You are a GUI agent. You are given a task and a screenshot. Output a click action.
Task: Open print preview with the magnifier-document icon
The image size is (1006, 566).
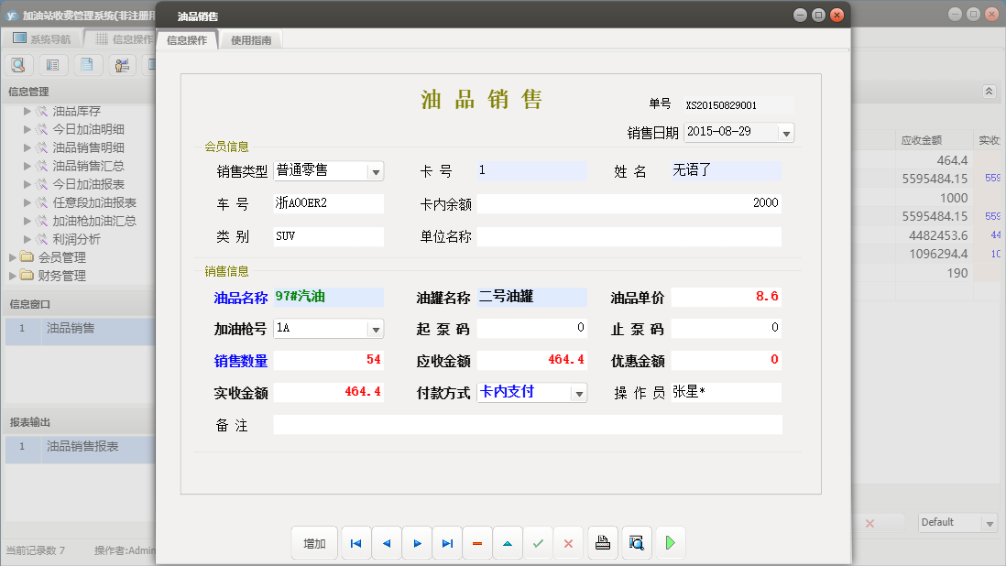(x=636, y=542)
